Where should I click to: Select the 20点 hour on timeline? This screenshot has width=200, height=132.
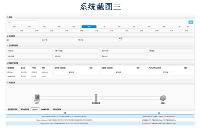coord(164,27)
